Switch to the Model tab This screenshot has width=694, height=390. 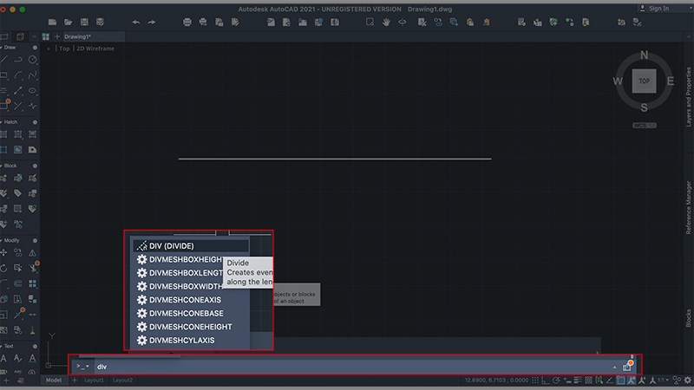pos(54,380)
